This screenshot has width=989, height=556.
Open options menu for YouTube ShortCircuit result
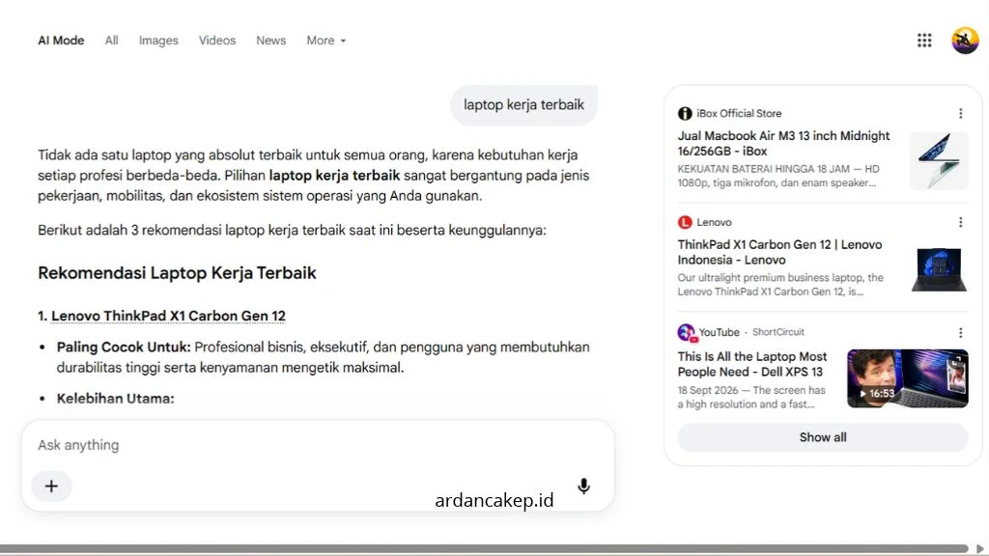click(x=960, y=332)
